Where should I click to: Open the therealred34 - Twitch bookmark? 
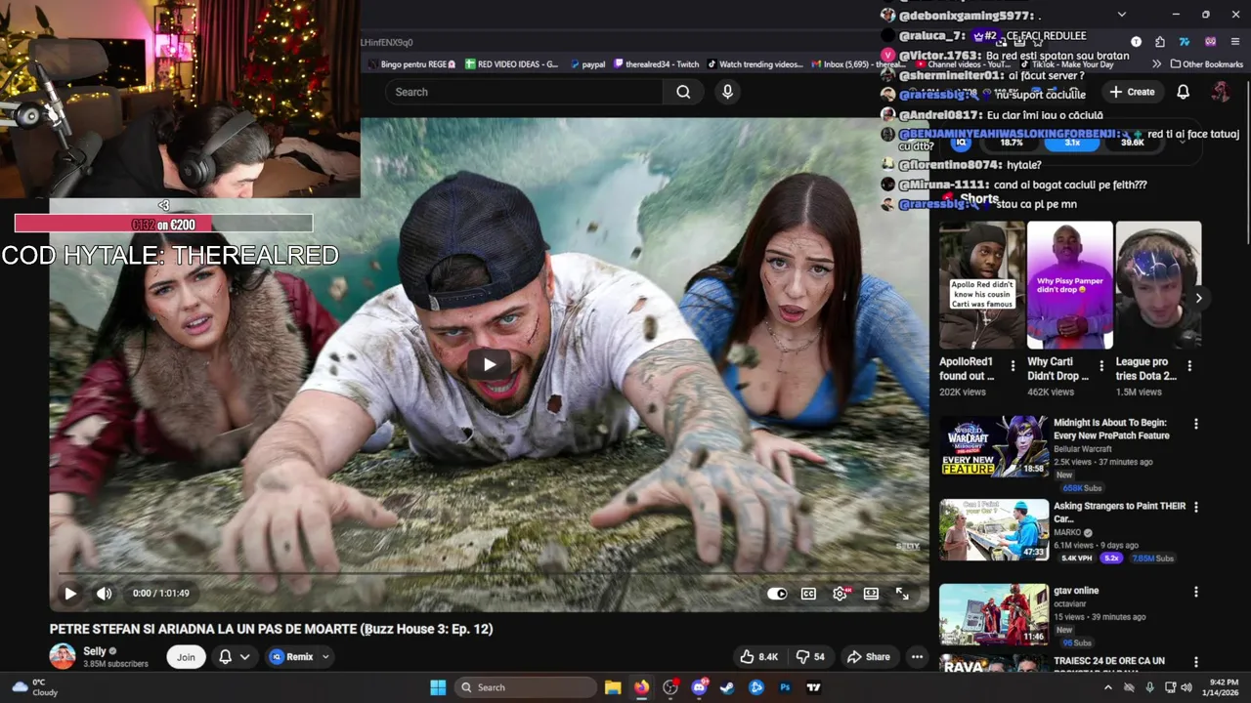pos(656,64)
